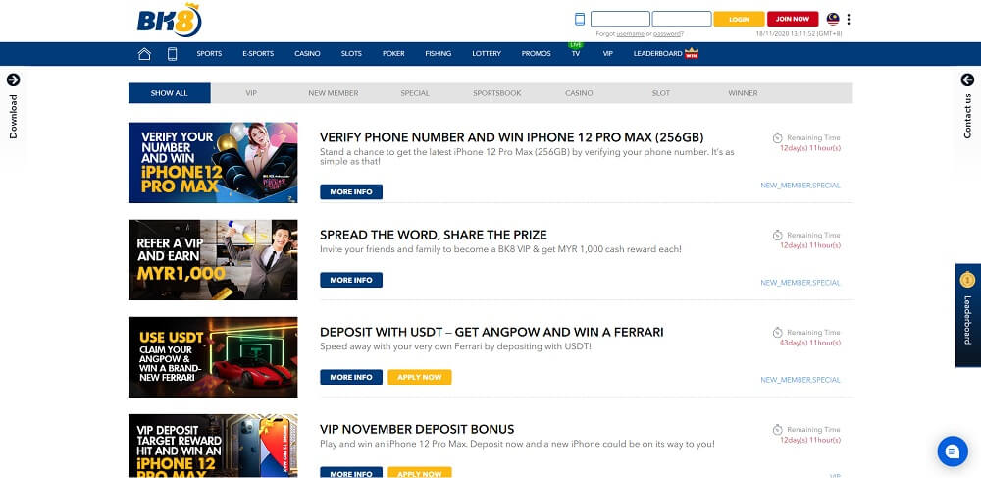The width and height of the screenshot is (981, 478).
Task: Open the live chat bubble
Action: point(953,451)
